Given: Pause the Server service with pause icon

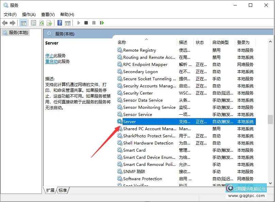Looking at the screenshot, I should tap(94, 23).
